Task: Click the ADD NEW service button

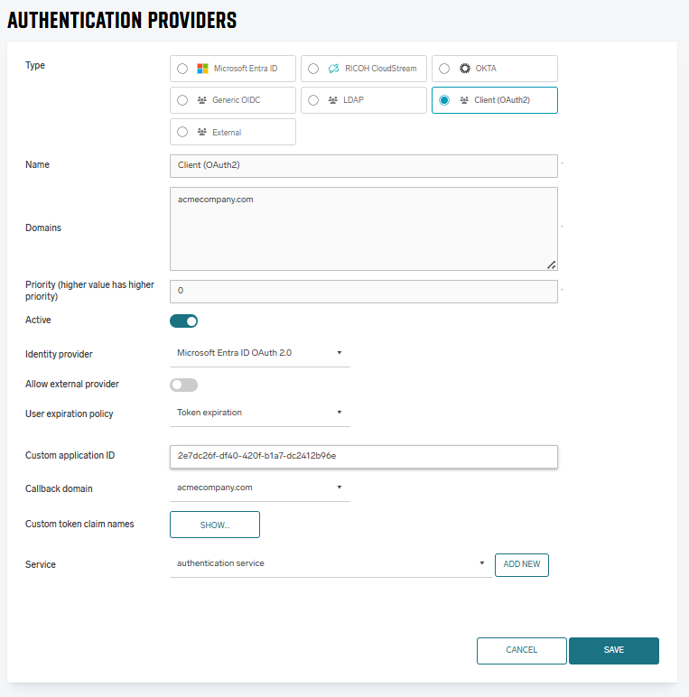Action: (521, 564)
